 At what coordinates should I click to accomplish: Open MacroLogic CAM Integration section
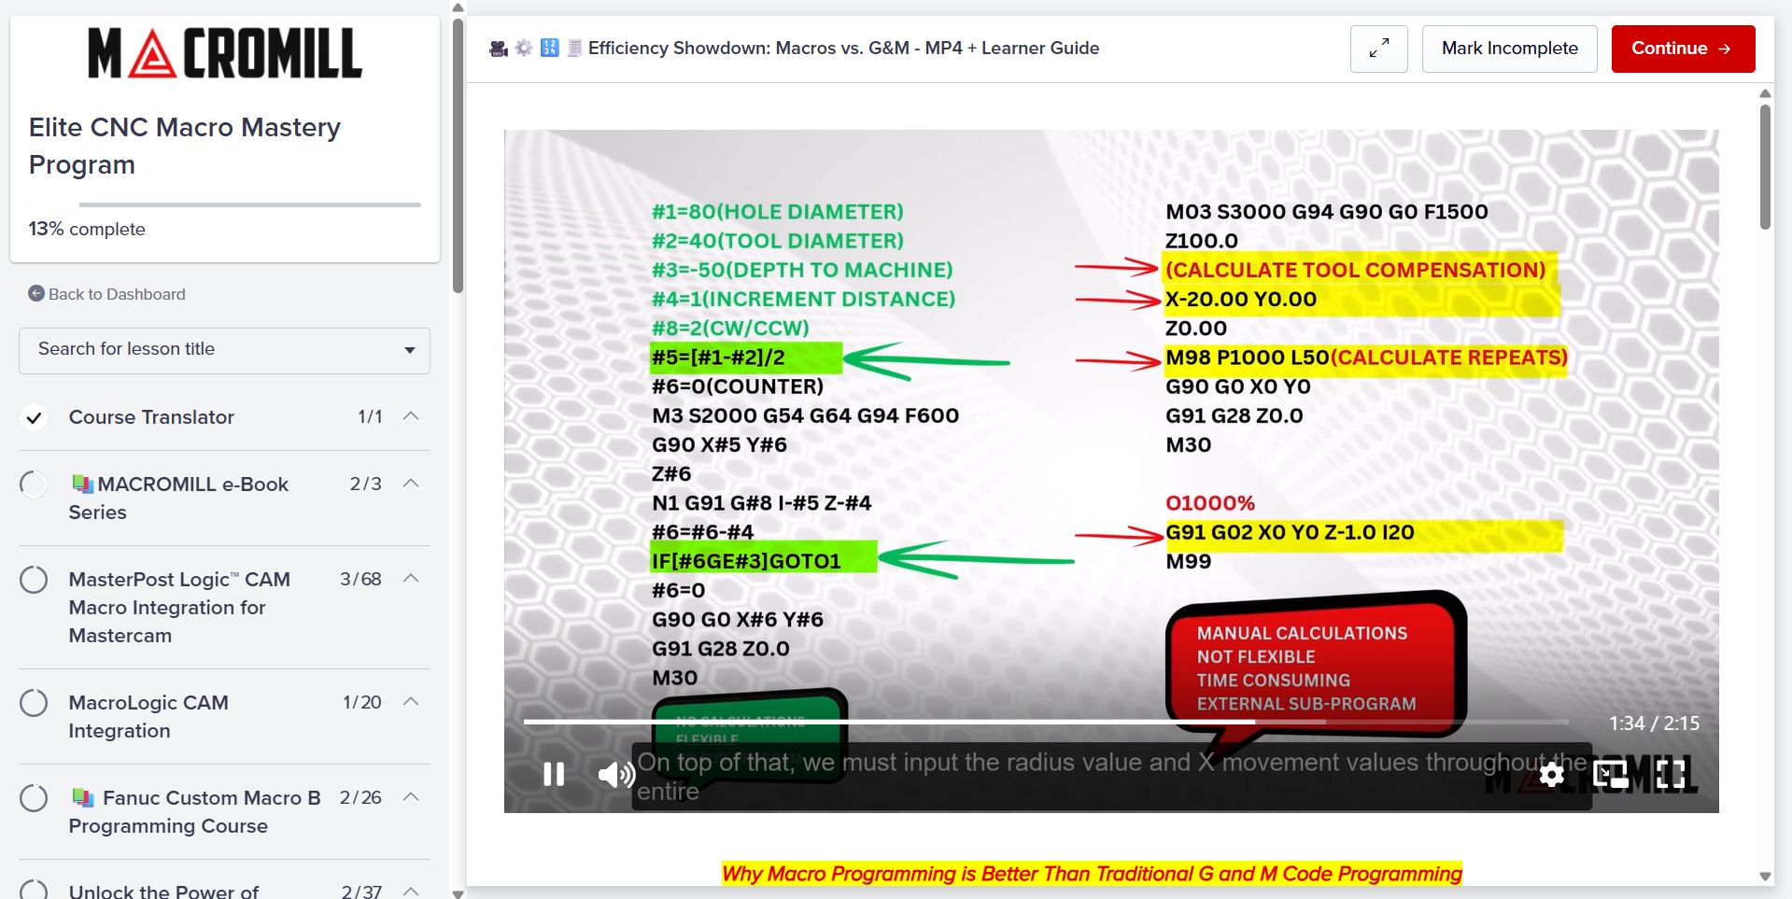point(148,716)
